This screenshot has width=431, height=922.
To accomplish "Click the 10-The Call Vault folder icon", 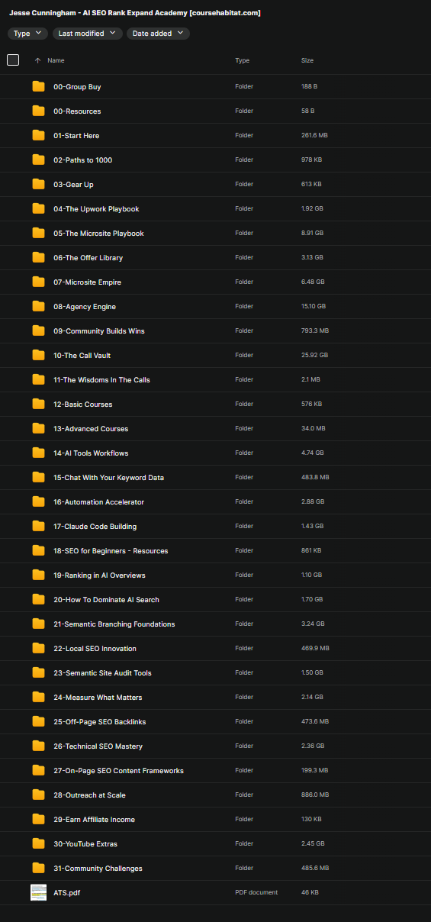I will (x=38, y=356).
